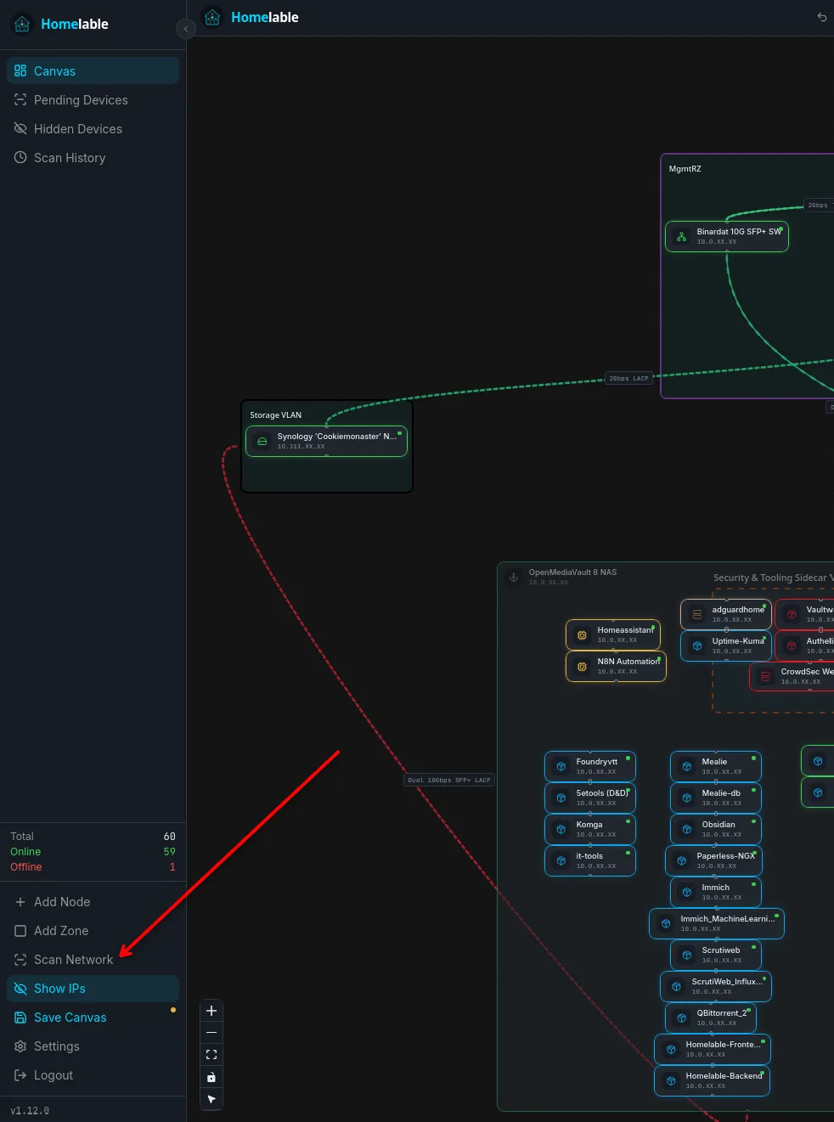This screenshot has height=1122, width=834.
Task: Click the version number v1.12.0
Action: [30, 1110]
